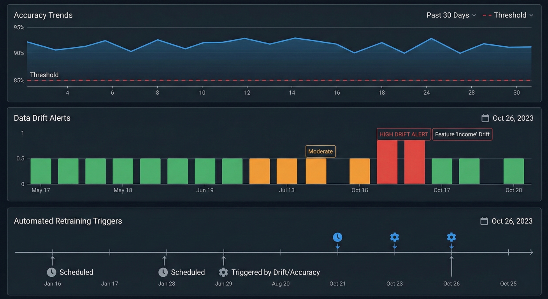The height and width of the screenshot is (299, 548).
Task: Select the Moderate drift tag
Action: (320, 151)
